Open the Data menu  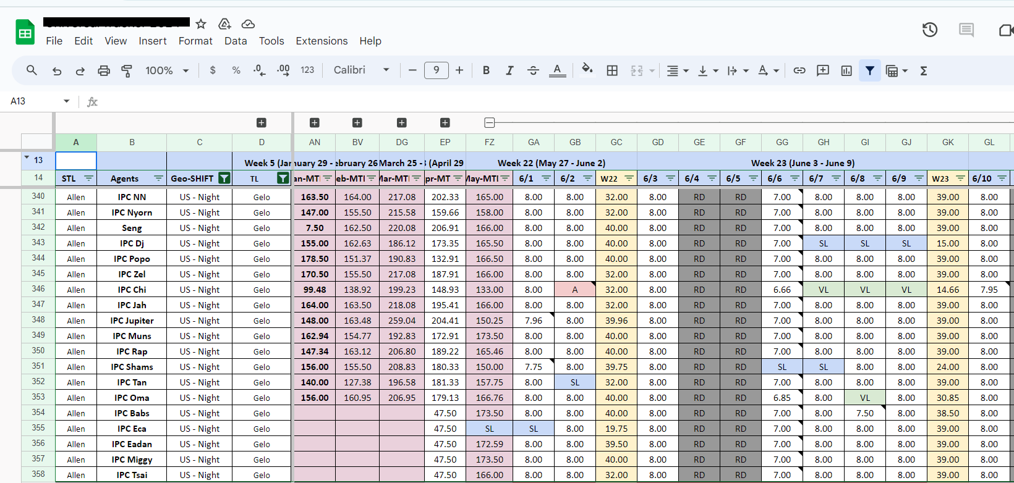(x=236, y=41)
